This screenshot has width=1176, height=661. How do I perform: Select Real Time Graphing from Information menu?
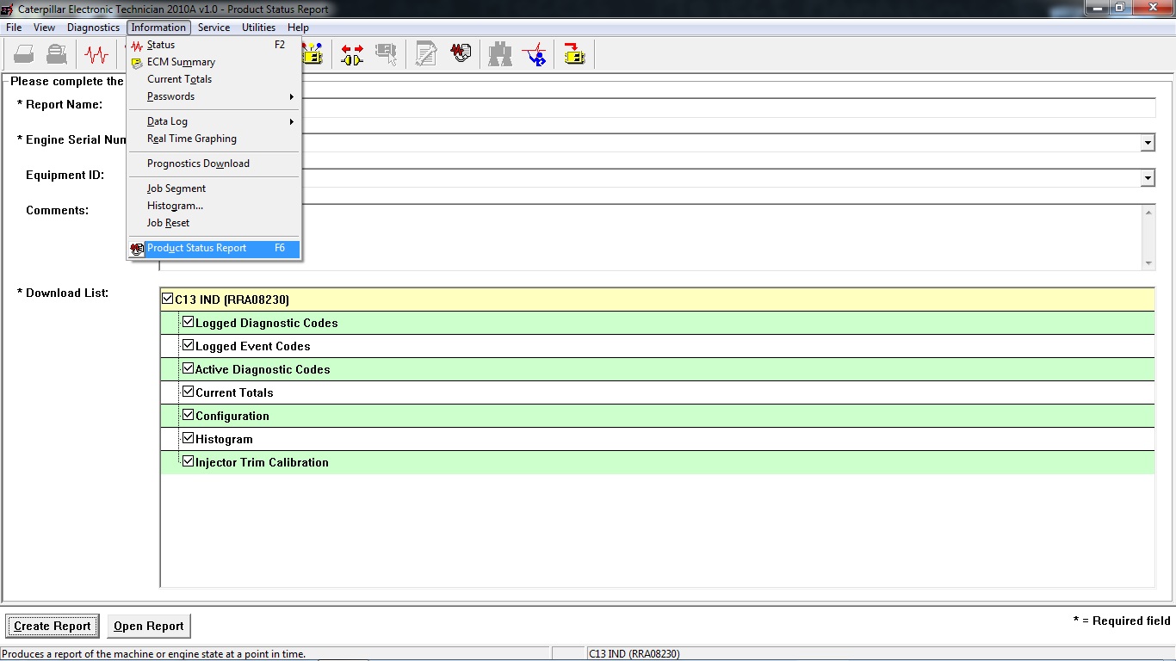tap(192, 139)
